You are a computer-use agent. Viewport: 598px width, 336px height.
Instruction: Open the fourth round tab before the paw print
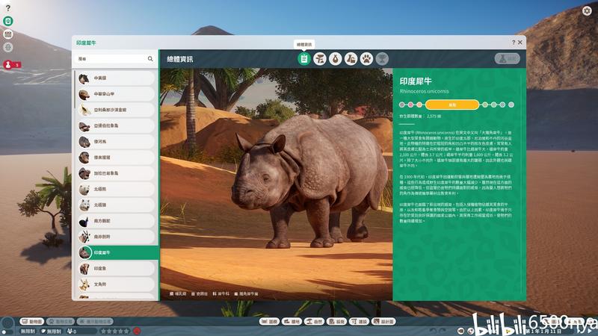pos(351,59)
